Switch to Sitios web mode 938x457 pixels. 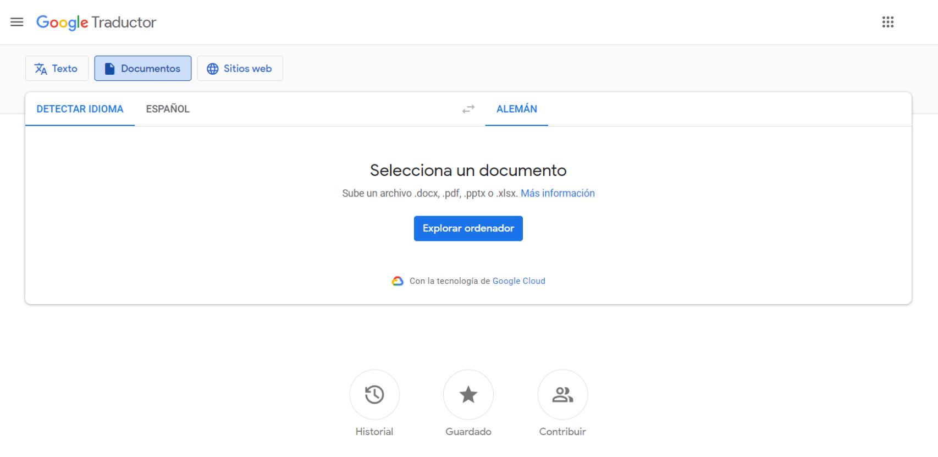coord(240,68)
